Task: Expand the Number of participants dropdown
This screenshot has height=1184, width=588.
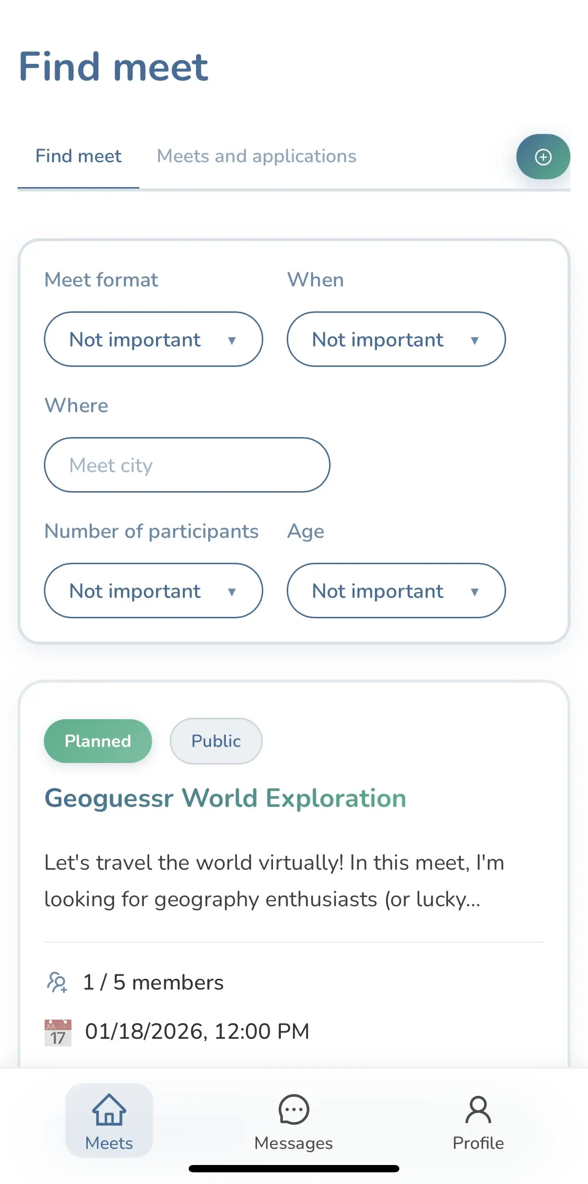Action: 153,591
